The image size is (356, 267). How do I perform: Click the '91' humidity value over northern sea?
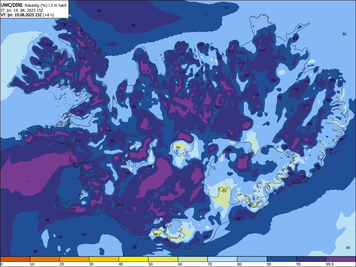click(x=226, y=8)
